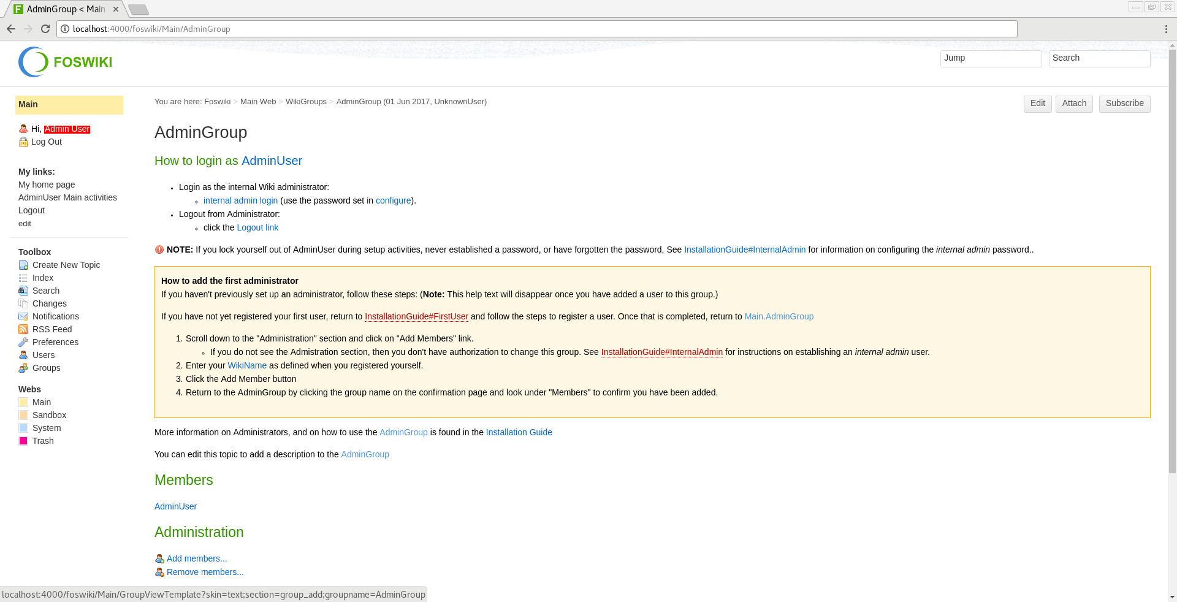Click the Sandbox web color swatch
This screenshot has width=1177, height=602.
click(23, 415)
